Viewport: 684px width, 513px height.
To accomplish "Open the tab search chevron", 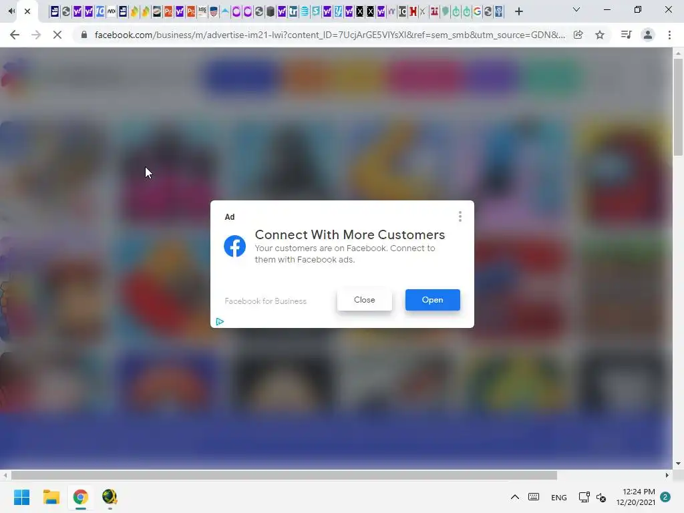I will tap(576, 9).
